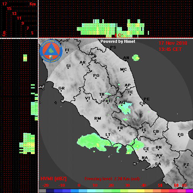Click the RM city label on the map

pos(98,119)
